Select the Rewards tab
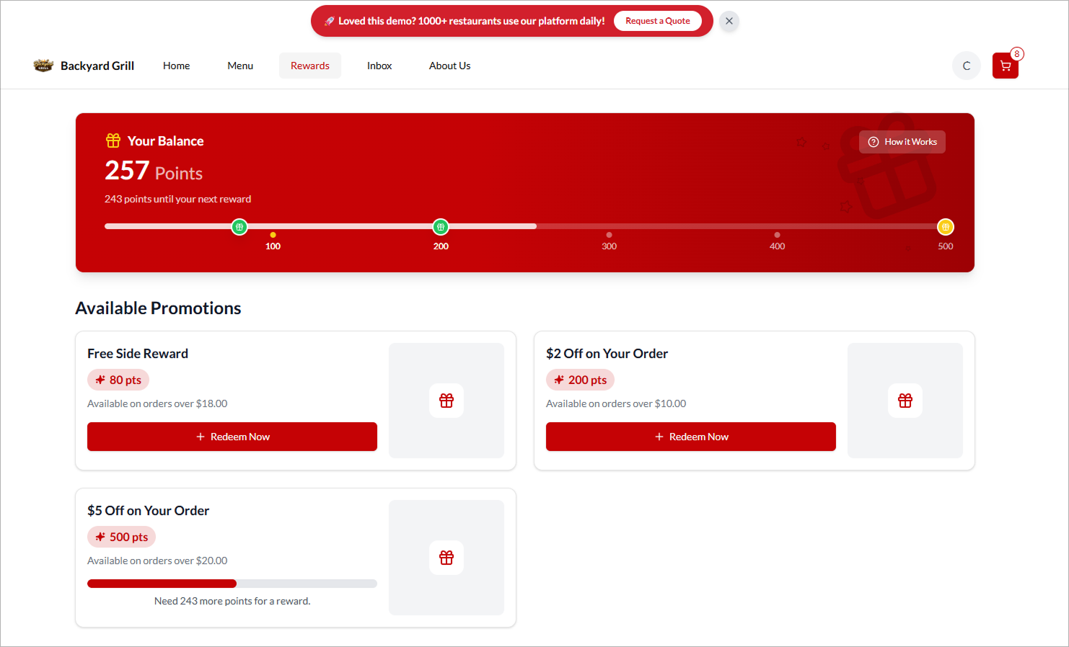The image size is (1069, 647). pos(309,66)
